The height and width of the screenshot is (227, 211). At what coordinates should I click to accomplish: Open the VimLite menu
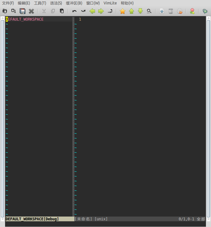pos(110,3)
